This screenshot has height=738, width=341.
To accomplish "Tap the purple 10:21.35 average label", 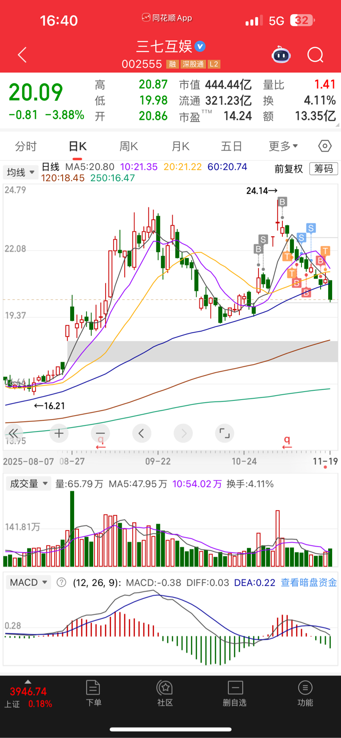I will (x=139, y=167).
